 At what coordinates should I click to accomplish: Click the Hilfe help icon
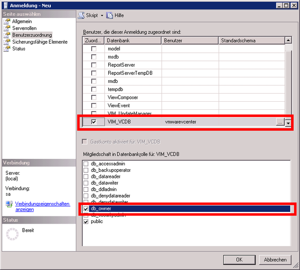[x=110, y=15]
